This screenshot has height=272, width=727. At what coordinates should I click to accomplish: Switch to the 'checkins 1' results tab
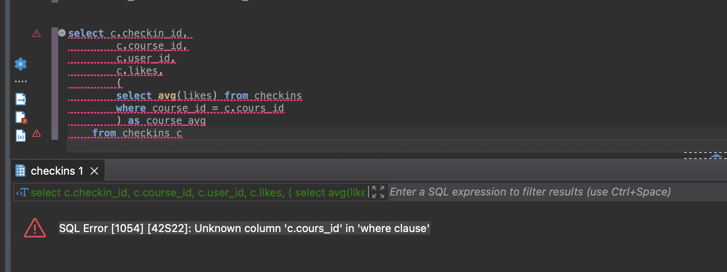(57, 171)
